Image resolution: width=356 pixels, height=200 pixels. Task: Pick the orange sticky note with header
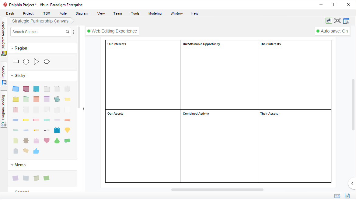tap(36, 99)
